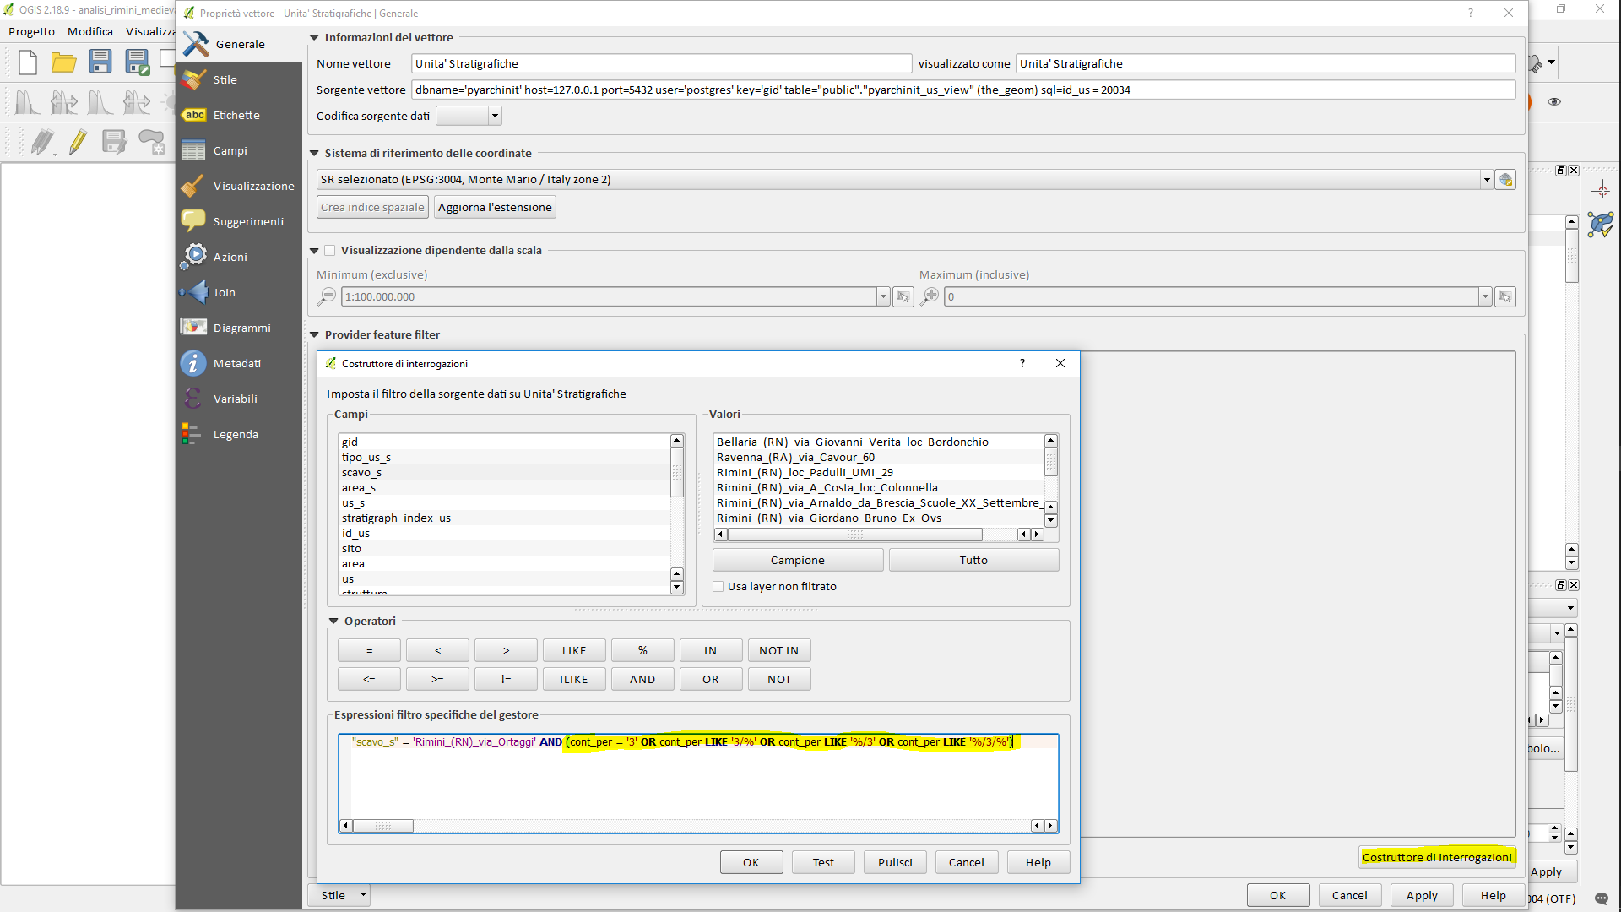Open the coordinate reference system dropdown
The width and height of the screenshot is (1621, 912).
tap(1487, 179)
